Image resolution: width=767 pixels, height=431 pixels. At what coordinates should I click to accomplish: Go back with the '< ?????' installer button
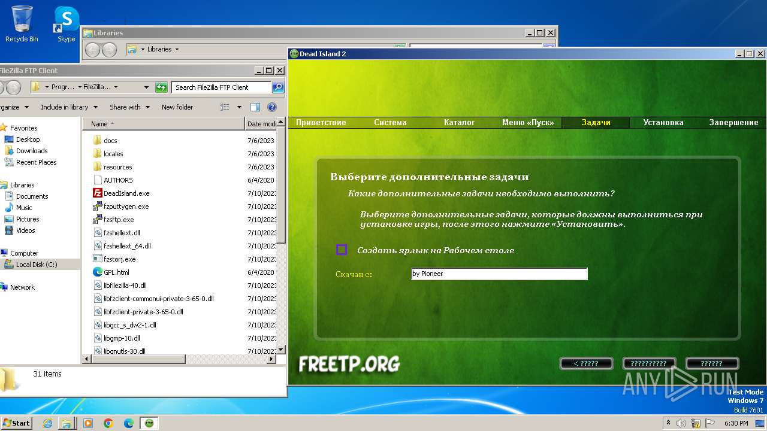point(587,363)
